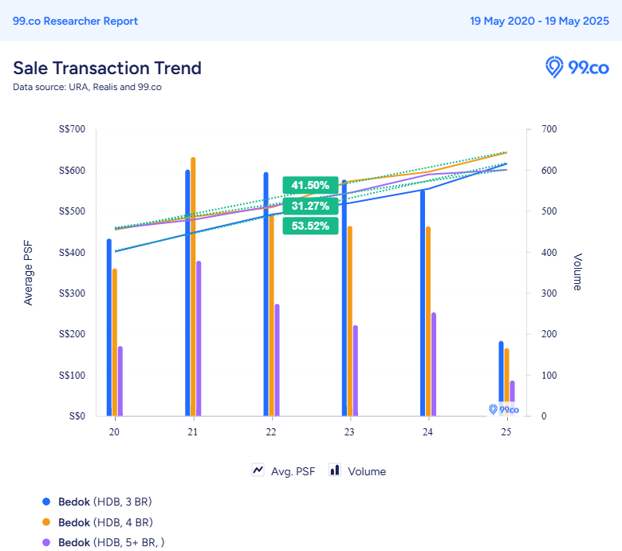
Task: Select the Bedok (HDB, 4 BR) series label
Action: pos(105,522)
